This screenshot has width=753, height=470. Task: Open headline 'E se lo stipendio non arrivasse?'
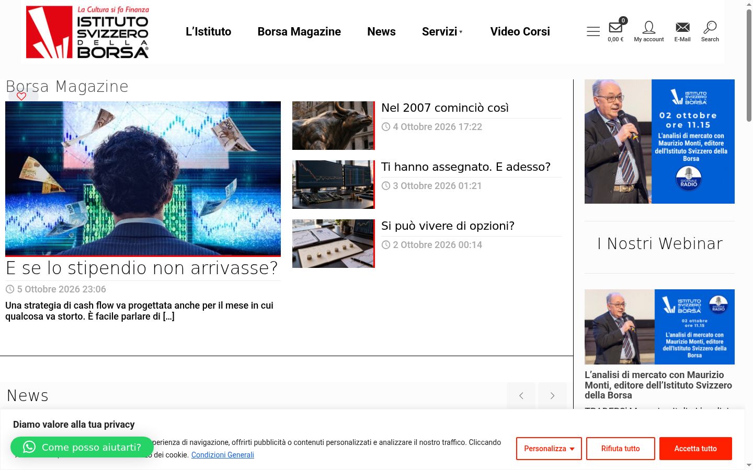point(142,268)
